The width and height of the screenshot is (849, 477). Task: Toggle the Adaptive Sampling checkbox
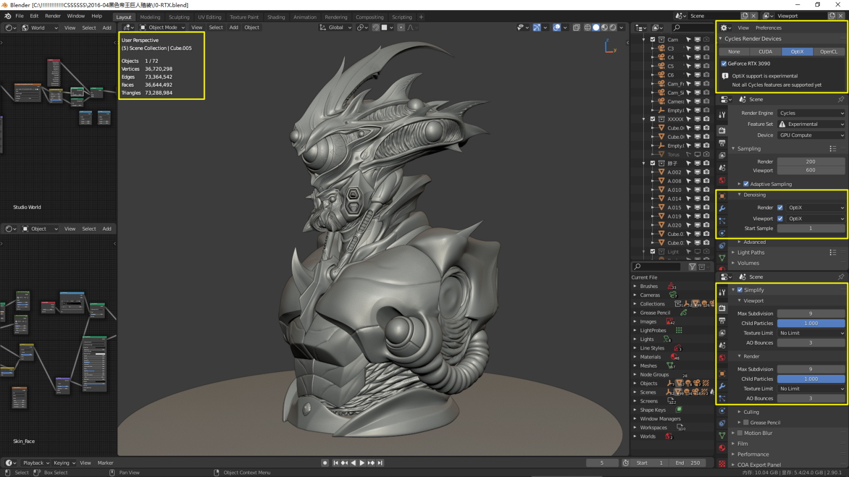(746, 184)
